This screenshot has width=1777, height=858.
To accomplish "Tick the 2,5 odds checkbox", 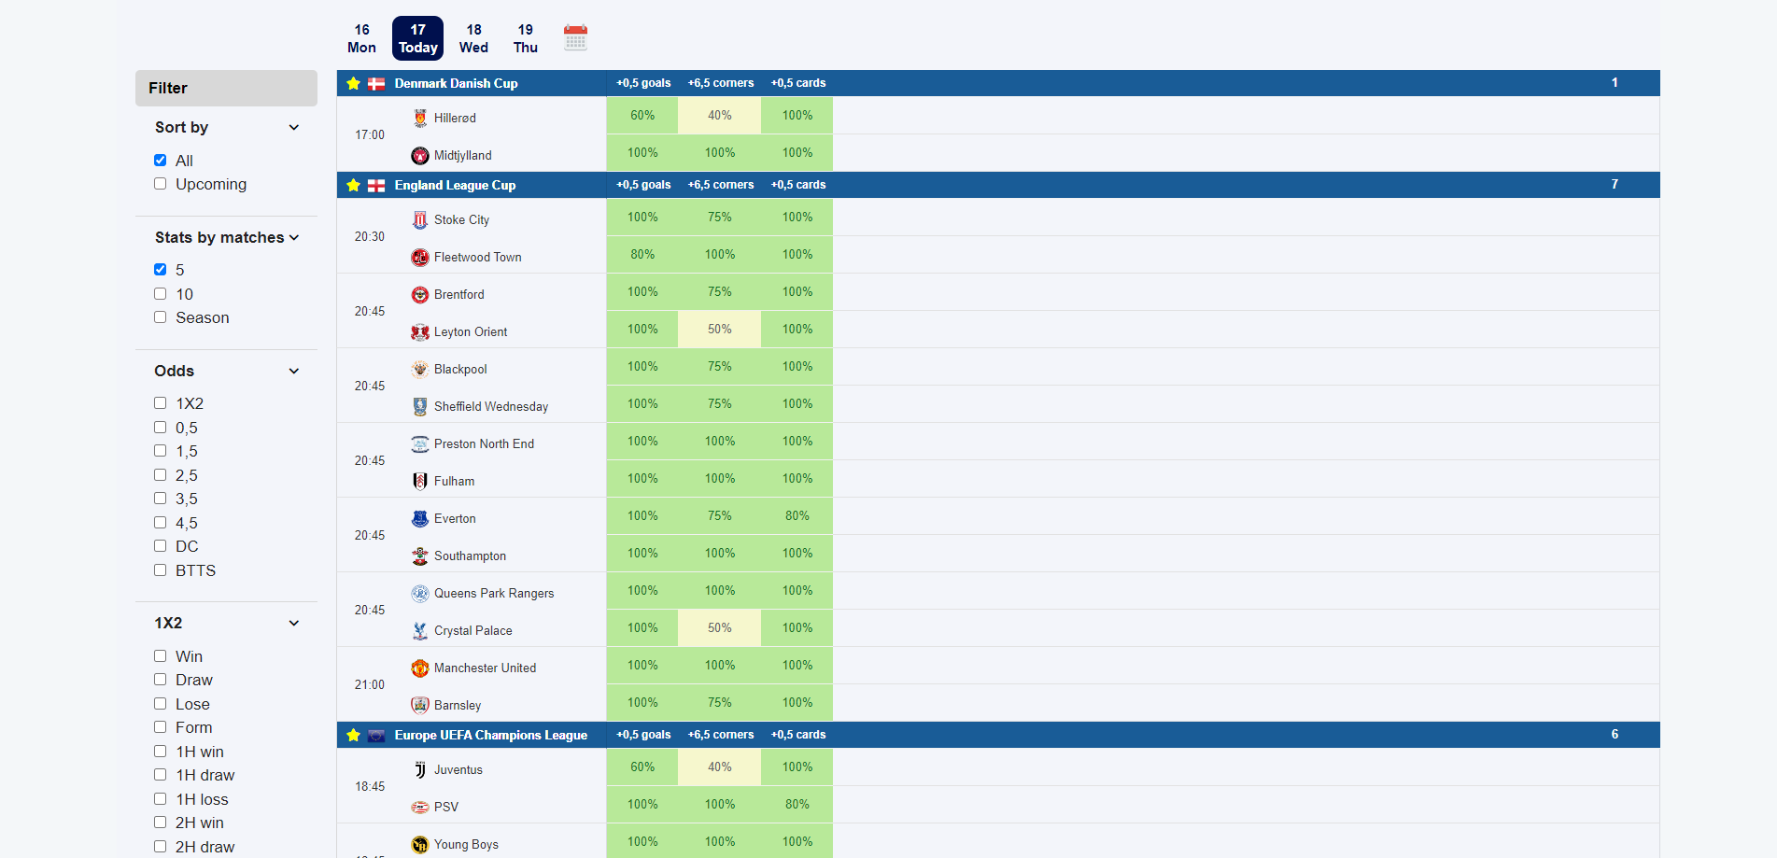I will click(x=161, y=475).
